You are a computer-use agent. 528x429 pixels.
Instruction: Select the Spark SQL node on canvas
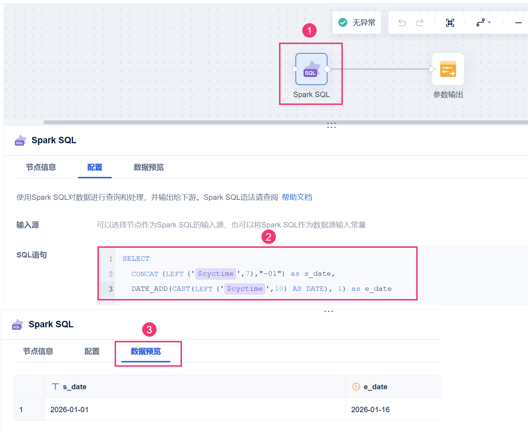point(311,69)
